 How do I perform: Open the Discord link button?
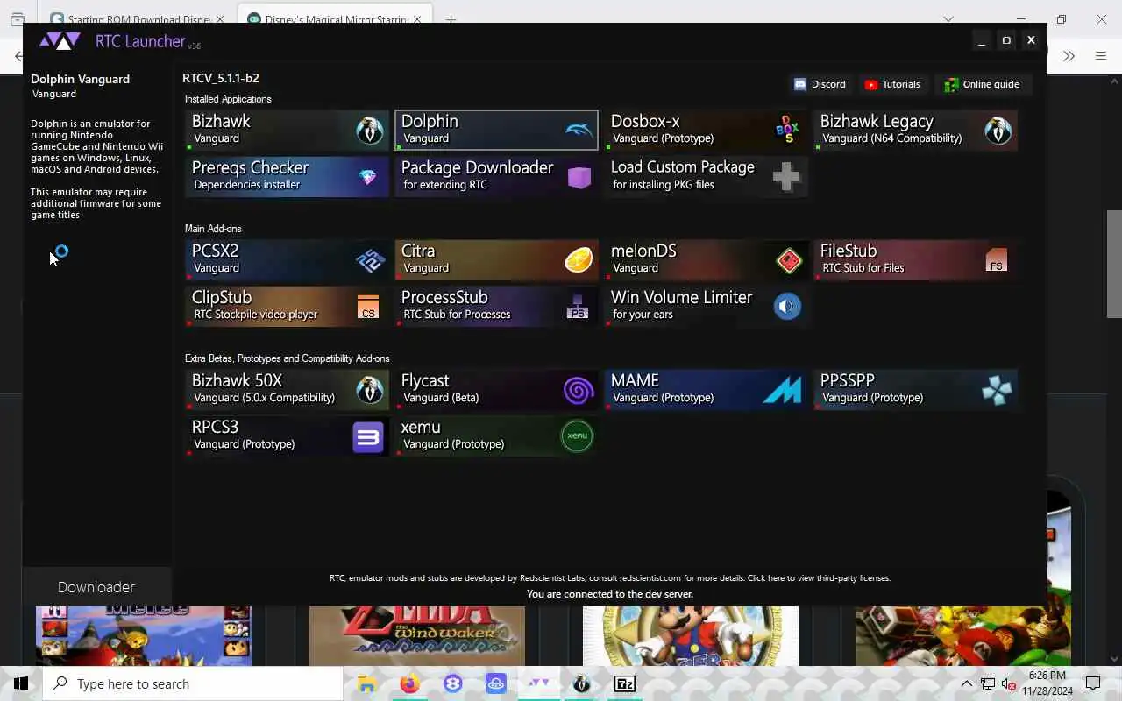coord(820,84)
